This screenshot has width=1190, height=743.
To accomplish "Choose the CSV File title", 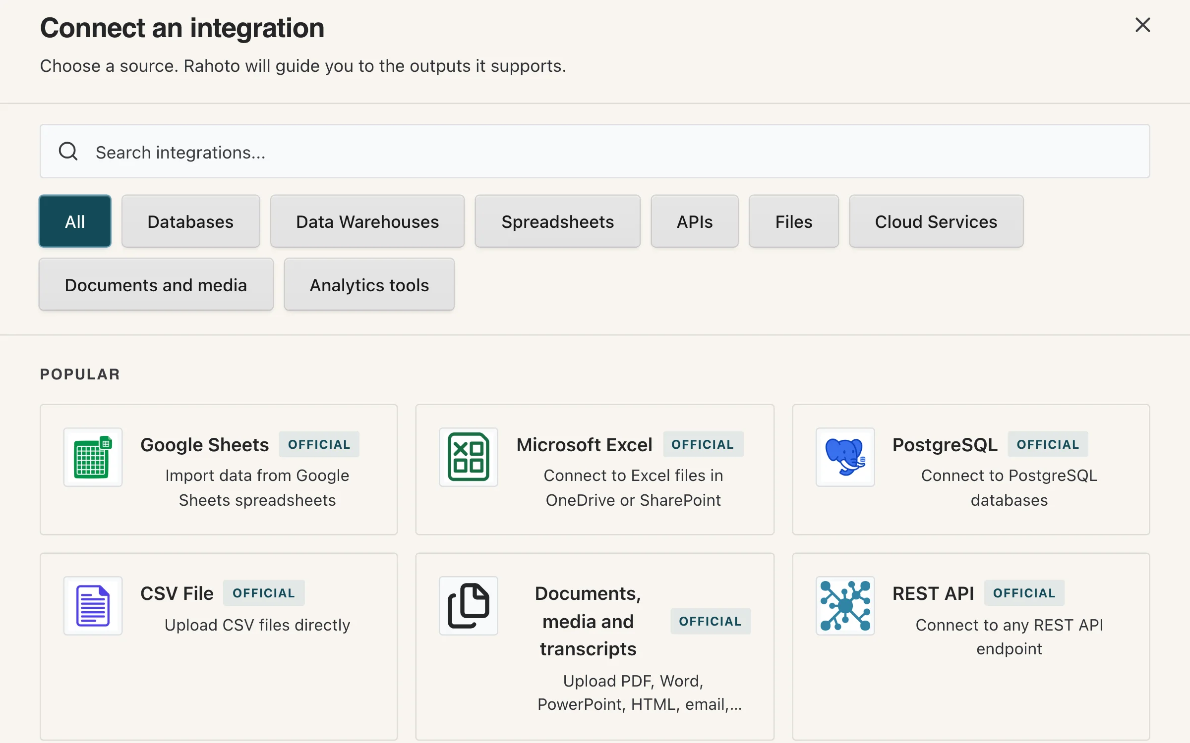I will pyautogui.click(x=177, y=593).
